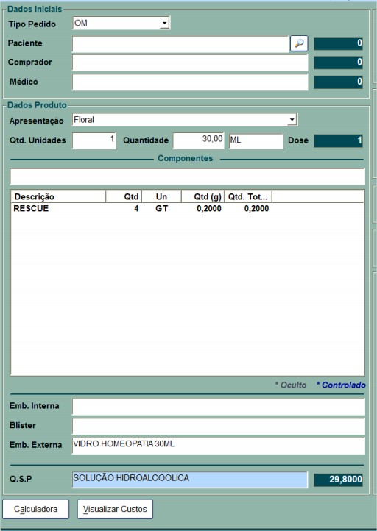377x531 pixels.
Task: Click the Emb. Interna field
Action: (x=219, y=407)
